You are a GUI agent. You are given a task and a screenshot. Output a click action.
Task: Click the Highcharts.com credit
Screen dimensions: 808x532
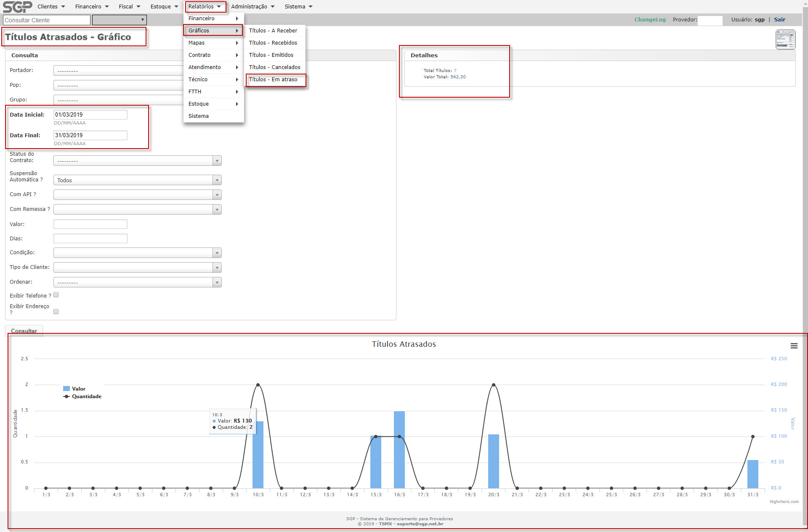click(784, 502)
